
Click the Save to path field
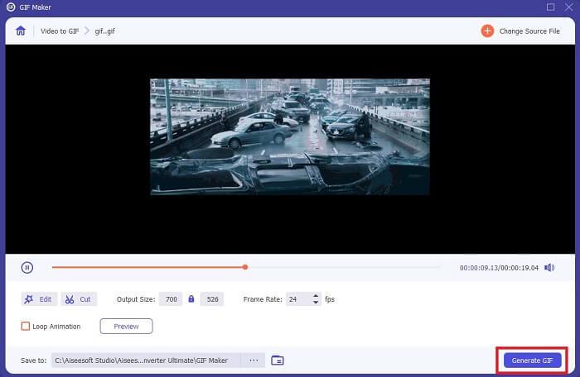tap(146, 360)
